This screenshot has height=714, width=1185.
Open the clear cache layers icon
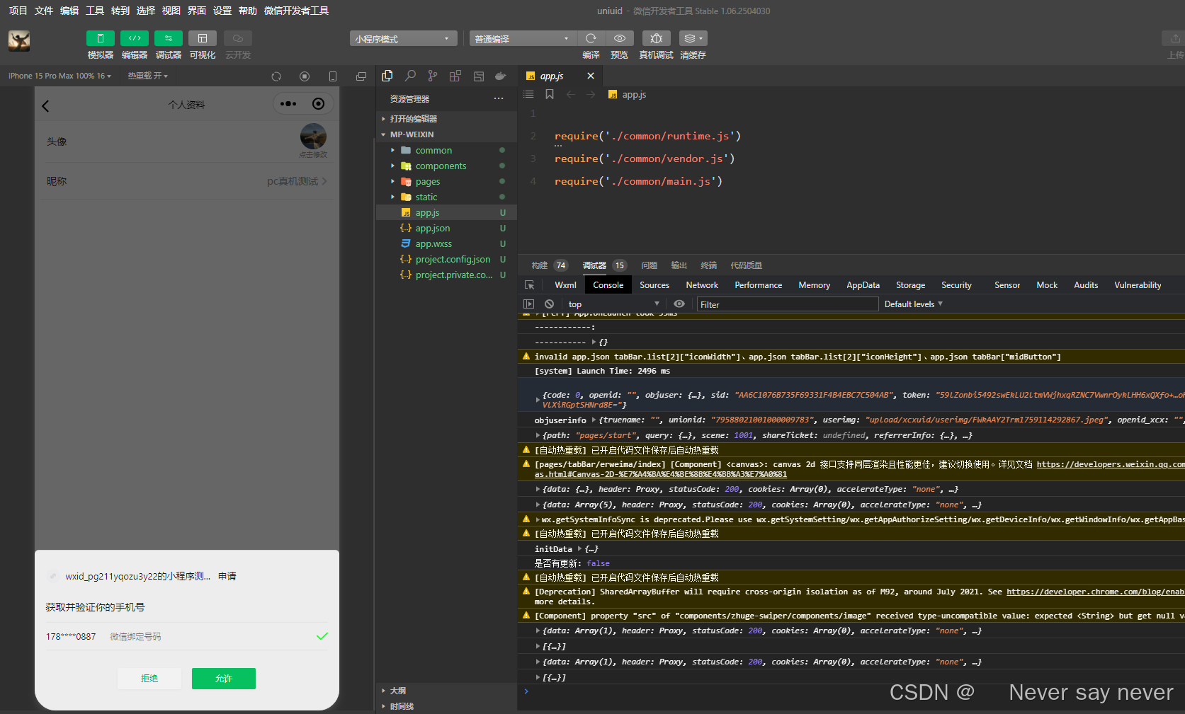(x=693, y=38)
